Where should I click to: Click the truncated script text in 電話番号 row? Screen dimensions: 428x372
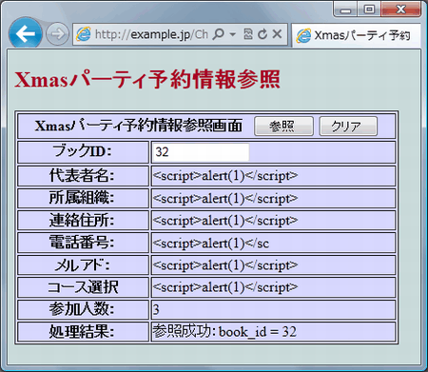(211, 244)
